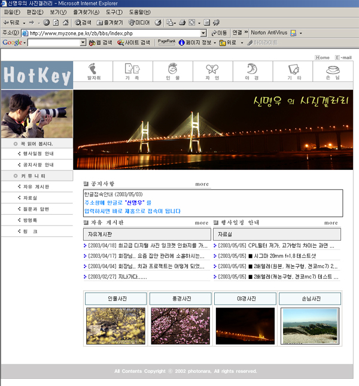
Task: Click the 'more' link beside 공지사항
Action: pyautogui.click(x=202, y=184)
